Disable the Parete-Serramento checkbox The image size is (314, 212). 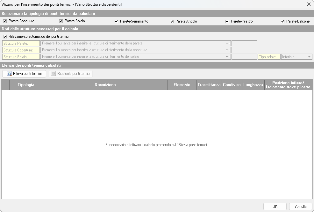[x=117, y=21]
